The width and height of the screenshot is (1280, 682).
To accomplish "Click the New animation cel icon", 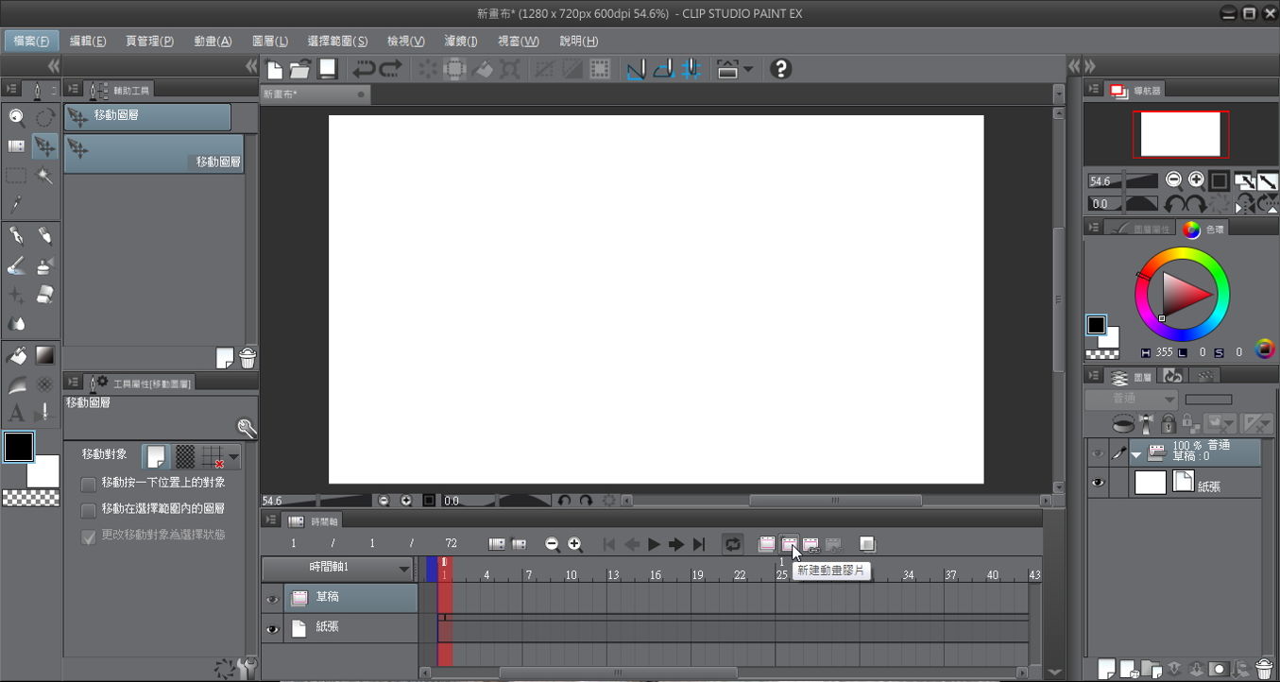I will pyautogui.click(x=789, y=544).
